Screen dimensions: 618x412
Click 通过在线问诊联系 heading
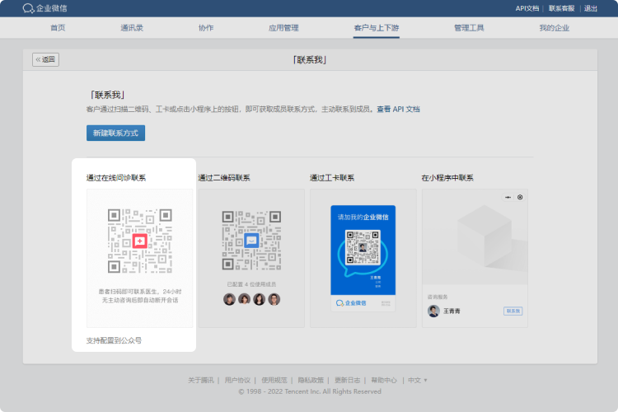point(116,178)
